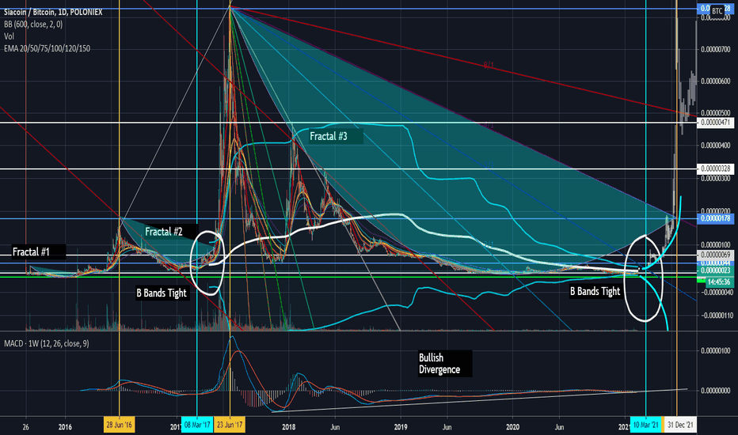
Task: Click the 0.00000600 price axis value
Action: [x=715, y=81]
